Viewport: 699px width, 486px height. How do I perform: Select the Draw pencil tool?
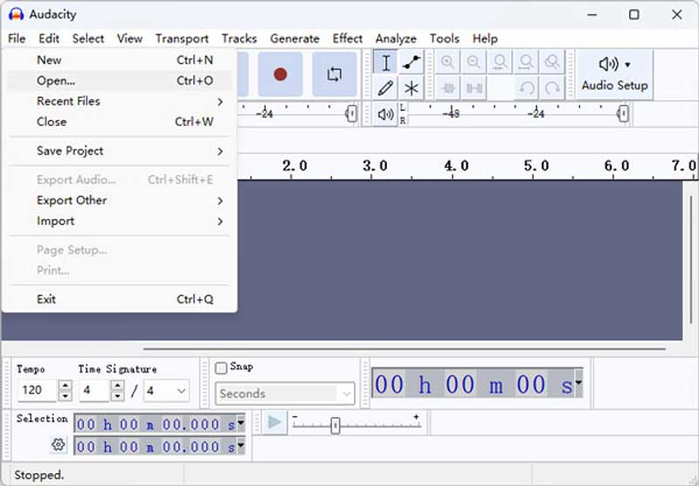coord(385,87)
